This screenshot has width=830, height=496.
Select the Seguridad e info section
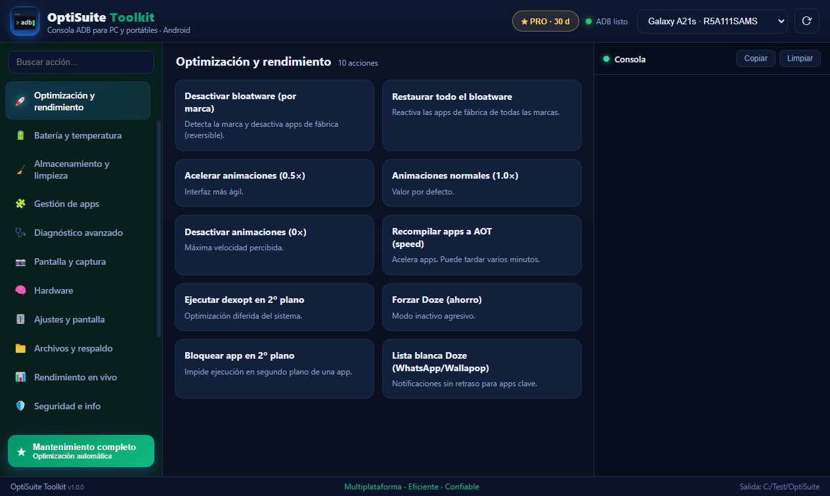[x=77, y=406]
